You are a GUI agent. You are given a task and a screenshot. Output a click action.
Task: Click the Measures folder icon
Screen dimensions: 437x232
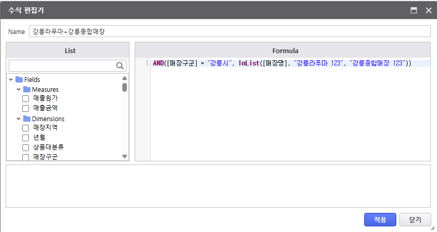(x=27, y=89)
